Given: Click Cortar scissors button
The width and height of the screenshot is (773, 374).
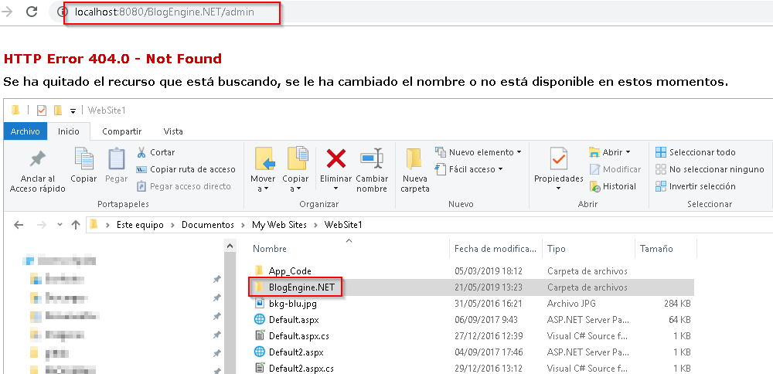Looking at the screenshot, I should (156, 152).
